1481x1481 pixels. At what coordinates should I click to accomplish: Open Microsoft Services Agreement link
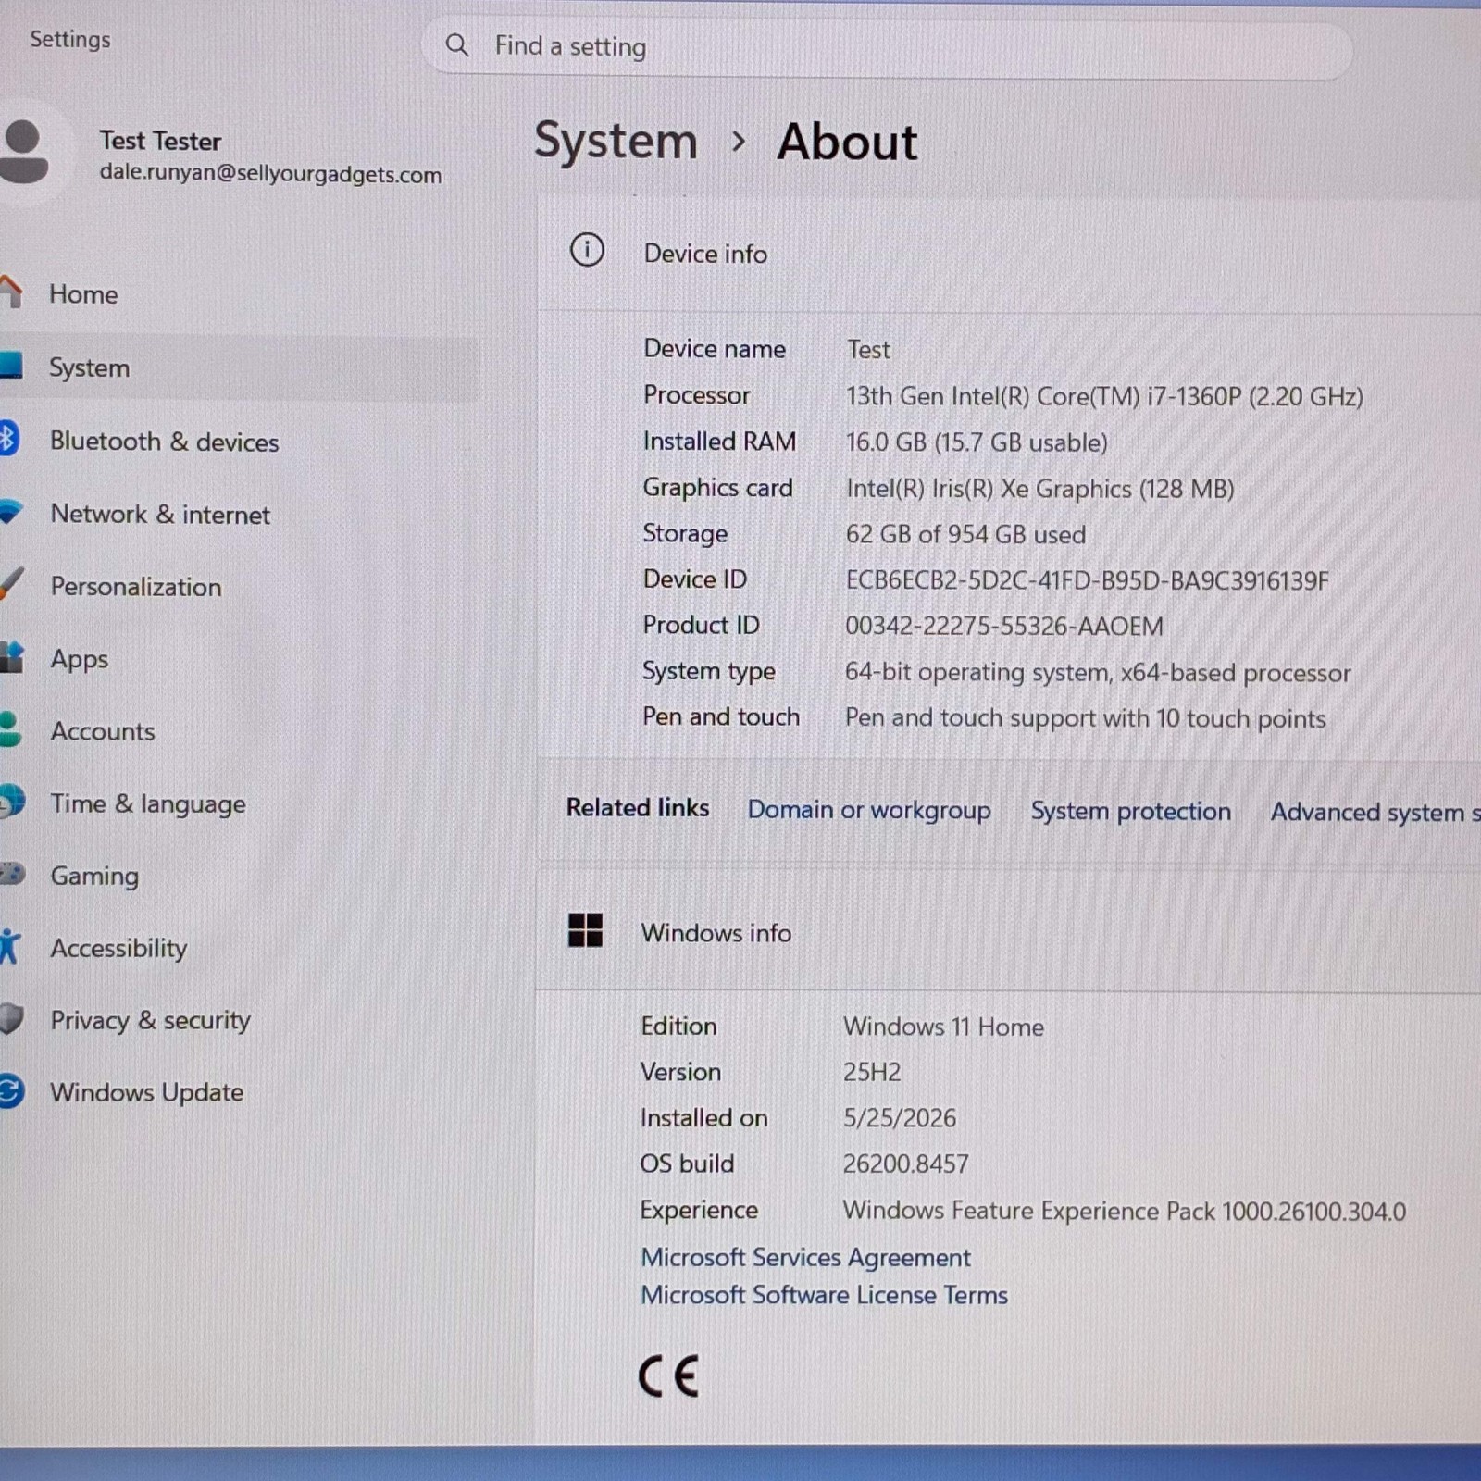pos(805,1257)
